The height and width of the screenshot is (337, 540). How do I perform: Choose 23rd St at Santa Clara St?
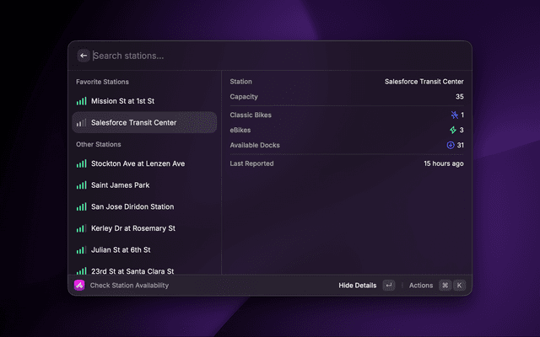132,270
